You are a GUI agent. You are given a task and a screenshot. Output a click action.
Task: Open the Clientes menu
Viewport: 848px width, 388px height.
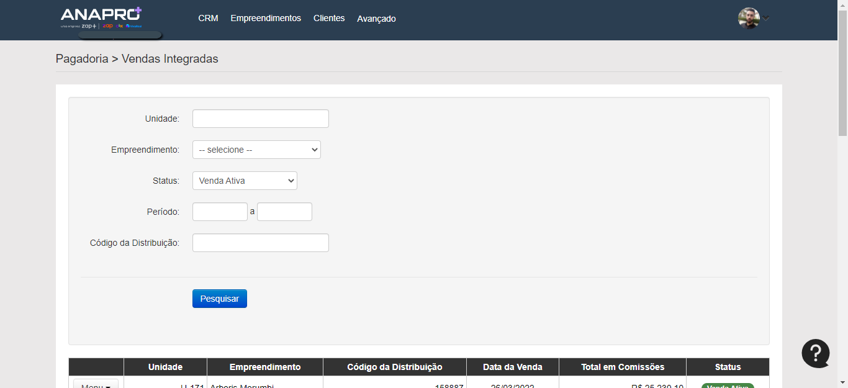329,19
